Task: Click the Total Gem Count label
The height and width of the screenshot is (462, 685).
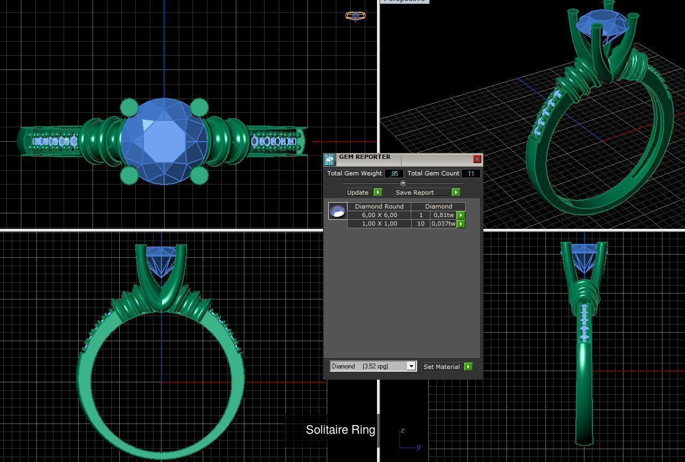Action: click(433, 173)
